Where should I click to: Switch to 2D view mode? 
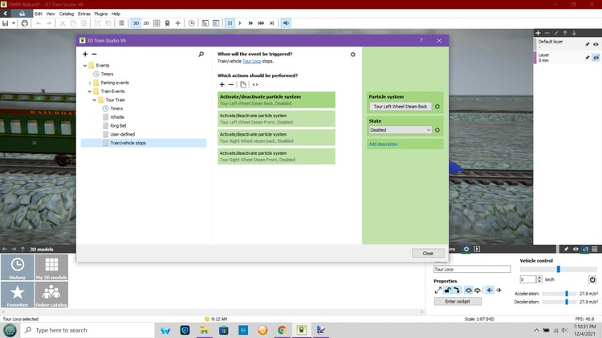pos(146,23)
